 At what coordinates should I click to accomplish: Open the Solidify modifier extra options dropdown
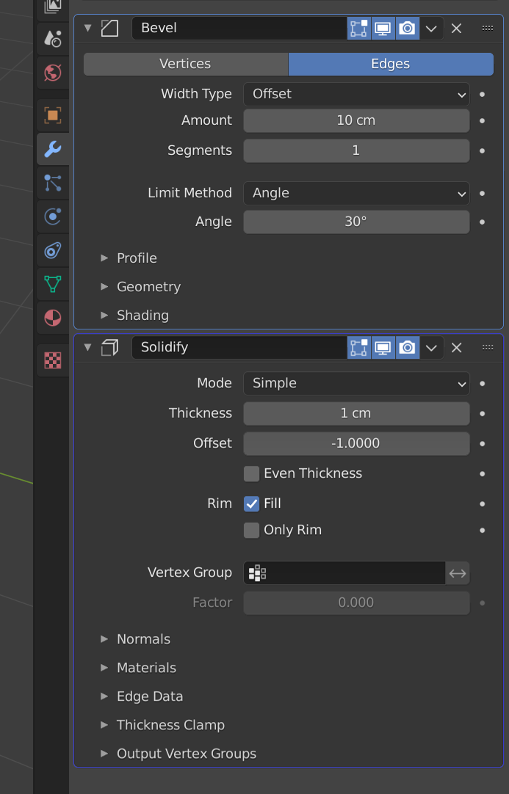click(x=431, y=347)
